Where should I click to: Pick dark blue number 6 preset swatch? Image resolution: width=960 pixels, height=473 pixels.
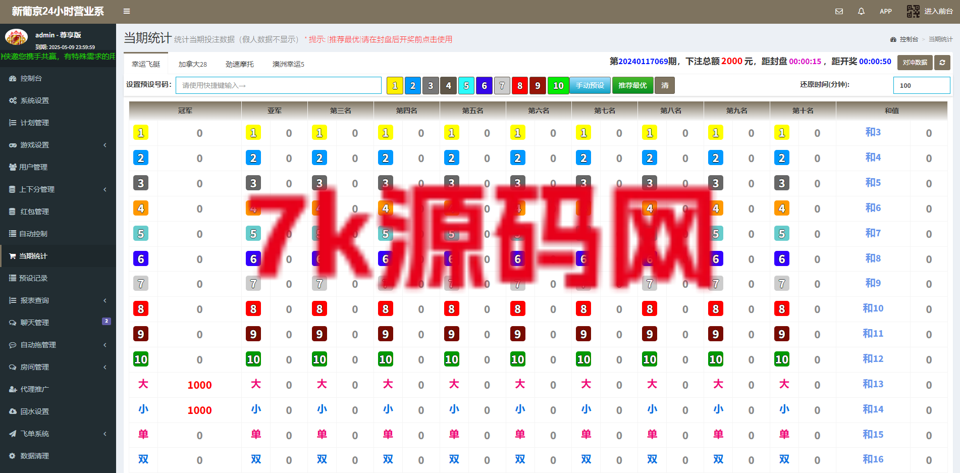click(484, 85)
